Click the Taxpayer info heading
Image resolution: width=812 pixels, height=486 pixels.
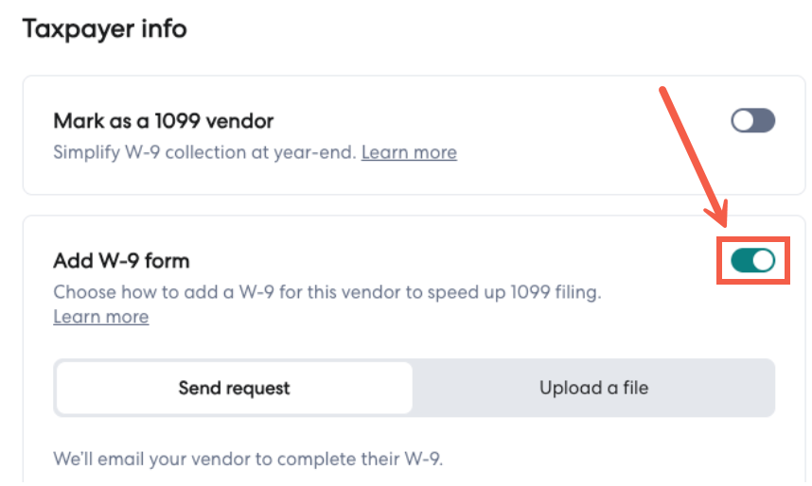[104, 29]
